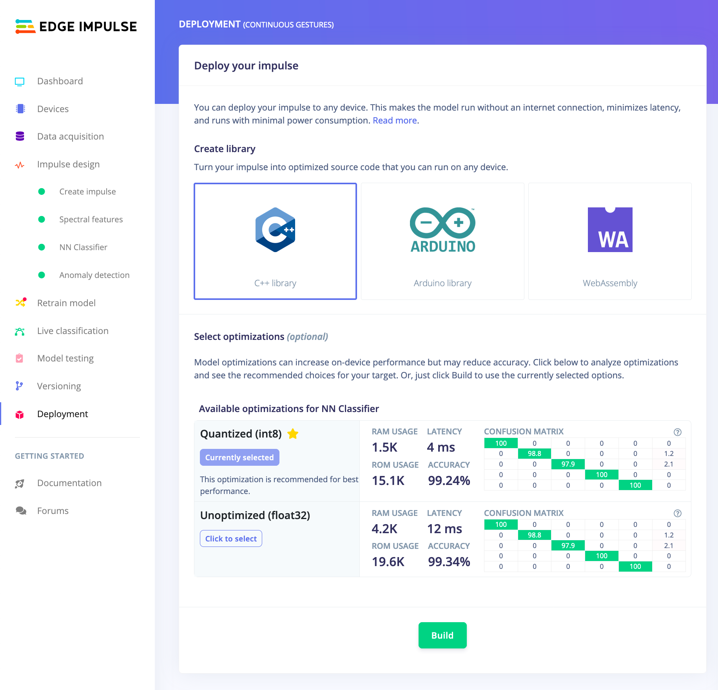Image resolution: width=718 pixels, height=690 pixels.
Task: Go to the Versioning page
Action: 59,386
